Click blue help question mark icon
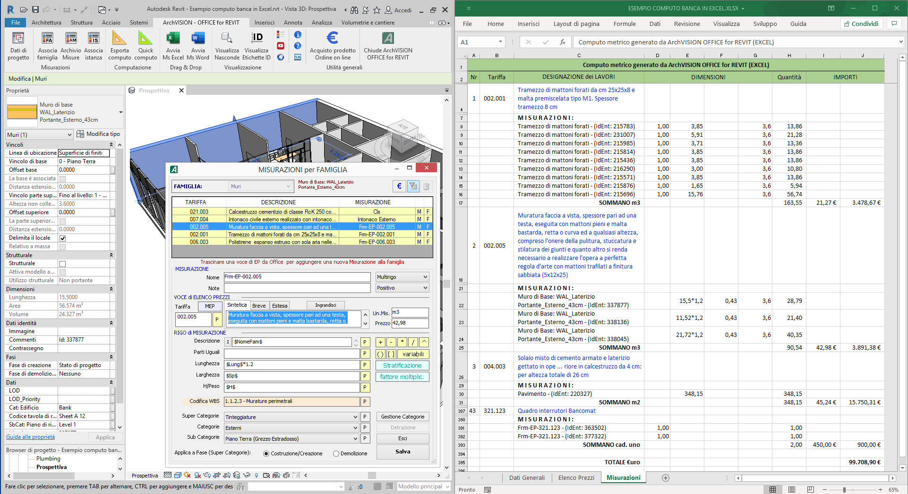 pyautogui.click(x=298, y=46)
